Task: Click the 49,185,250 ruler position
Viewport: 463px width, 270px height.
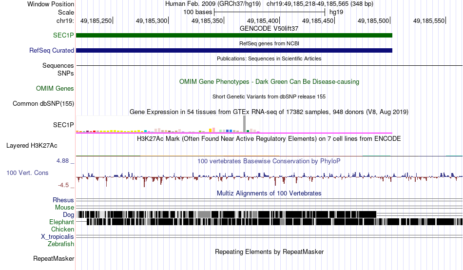Action: pyautogui.click(x=96, y=20)
